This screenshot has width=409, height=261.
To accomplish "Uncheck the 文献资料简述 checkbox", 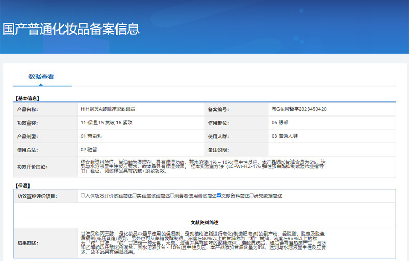I will point(219,196).
